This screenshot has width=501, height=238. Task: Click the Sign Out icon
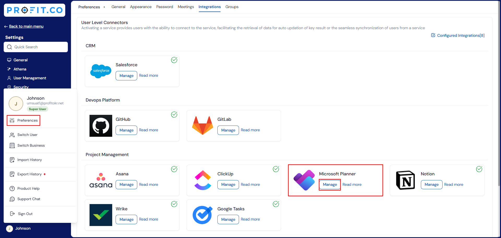[x=12, y=214]
